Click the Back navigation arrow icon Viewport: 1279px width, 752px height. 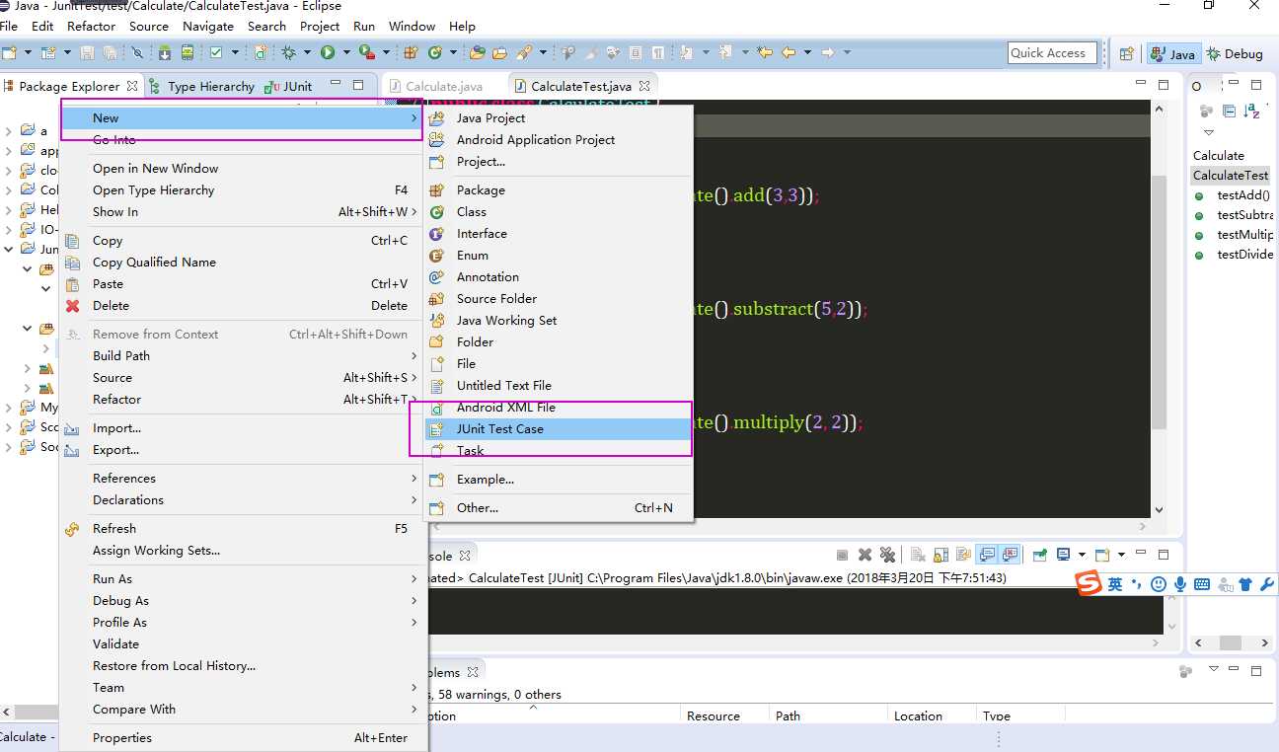pyautogui.click(x=788, y=52)
